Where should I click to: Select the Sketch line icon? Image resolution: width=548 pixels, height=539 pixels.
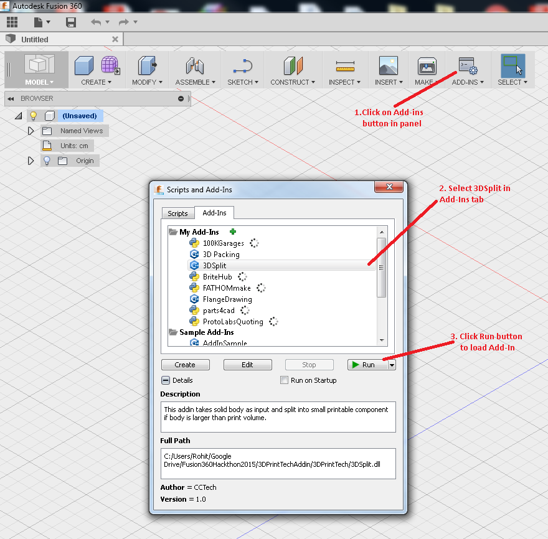click(x=243, y=66)
